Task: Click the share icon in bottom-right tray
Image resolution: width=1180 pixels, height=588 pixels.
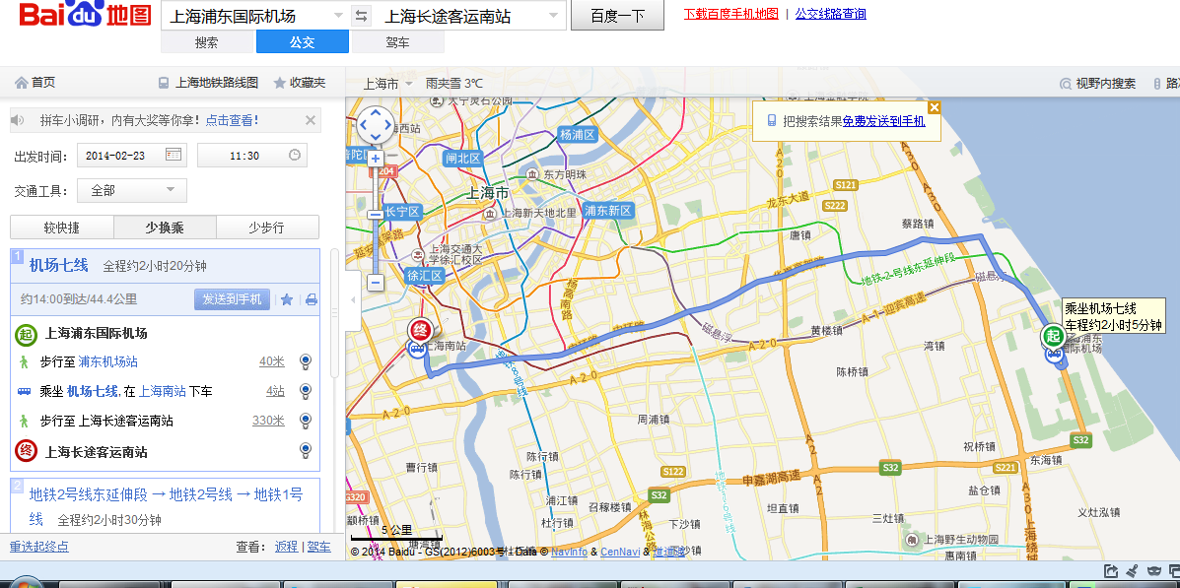Action: [1111, 572]
